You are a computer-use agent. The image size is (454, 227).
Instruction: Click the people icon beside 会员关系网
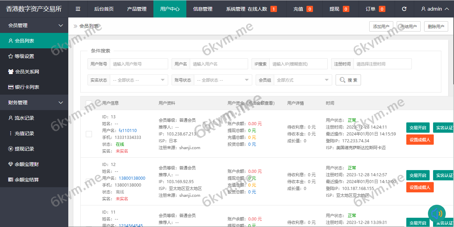click(x=10, y=71)
